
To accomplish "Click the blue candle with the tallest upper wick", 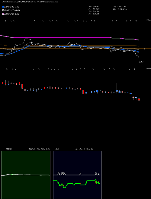I will click(x=117, y=91).
